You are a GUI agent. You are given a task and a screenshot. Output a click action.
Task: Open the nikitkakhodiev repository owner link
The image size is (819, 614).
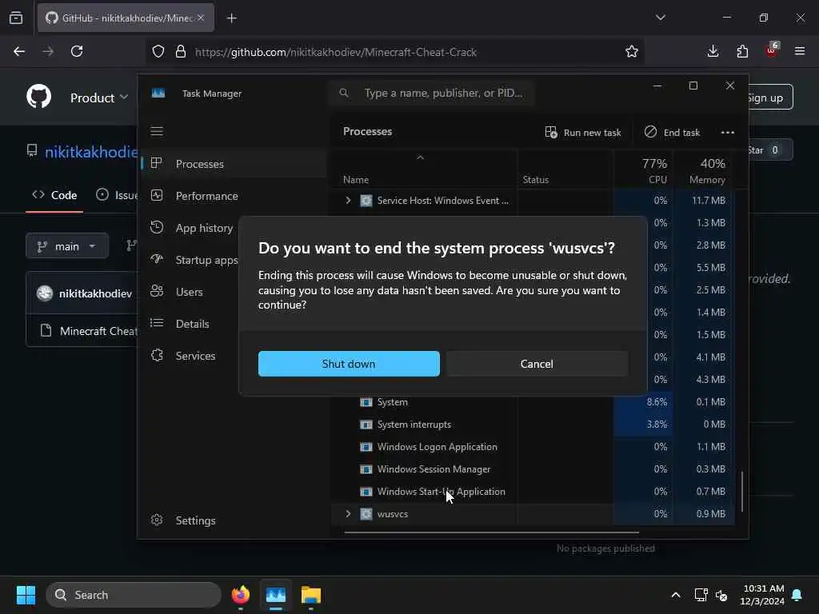[91, 152]
